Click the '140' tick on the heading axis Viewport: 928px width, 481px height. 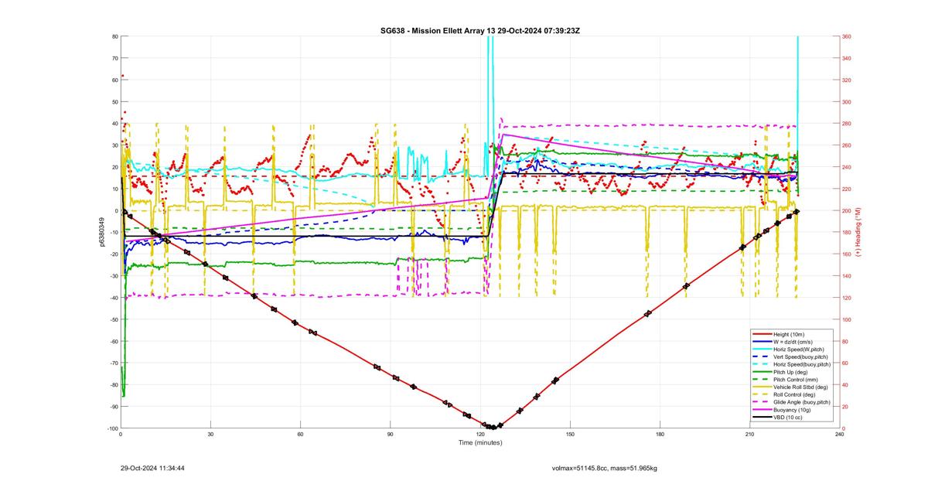pos(847,276)
